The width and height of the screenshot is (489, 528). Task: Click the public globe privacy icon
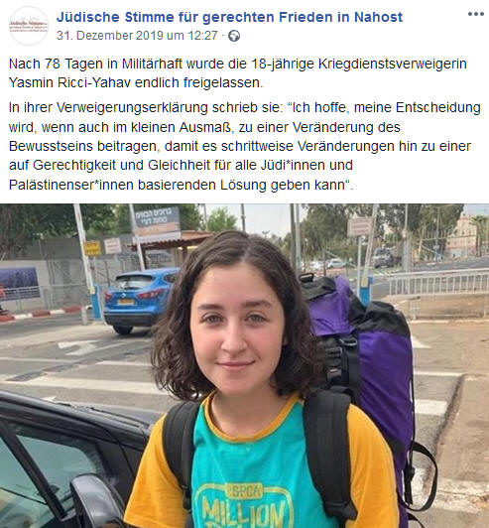point(234,36)
